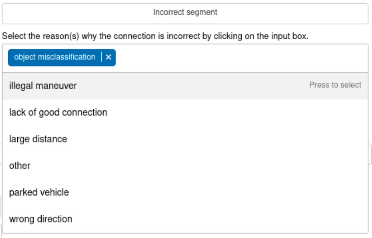Click the object misclassification tag label
Image resolution: width=372 pixels, height=238 pixels.
coord(55,57)
